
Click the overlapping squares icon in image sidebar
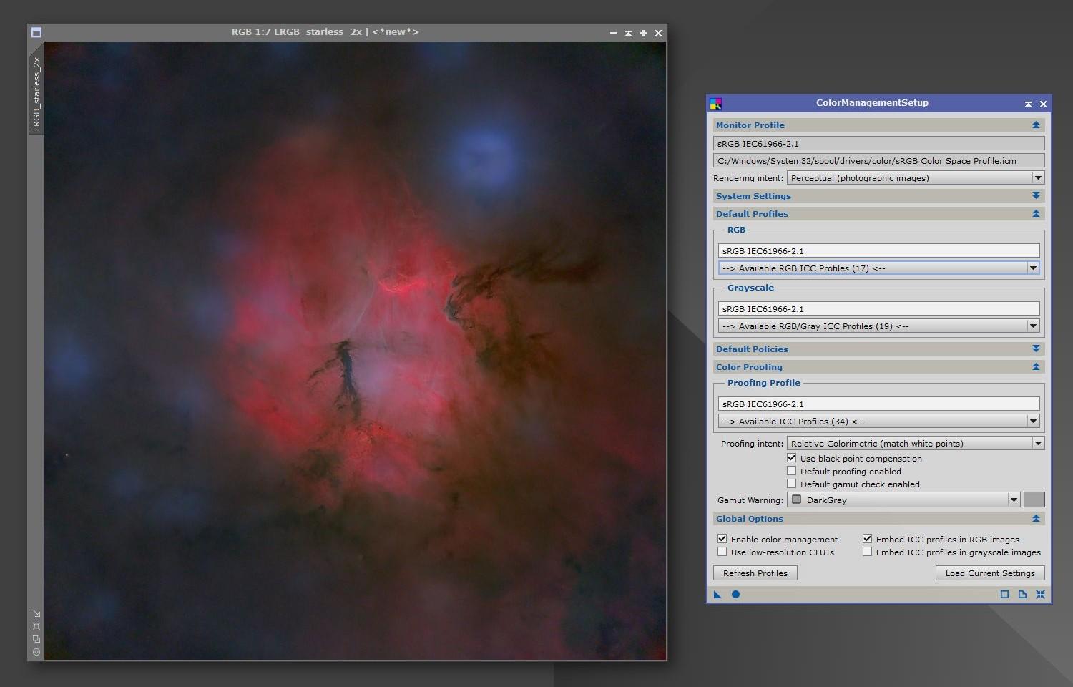click(36, 639)
